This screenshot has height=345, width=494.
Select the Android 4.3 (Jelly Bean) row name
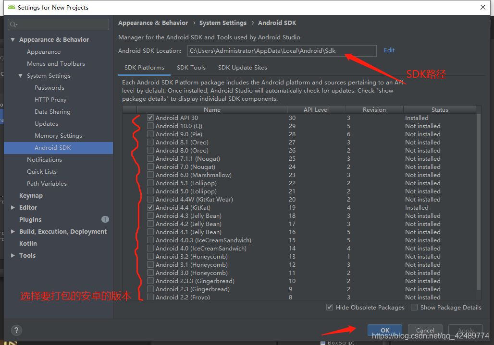click(x=188, y=216)
